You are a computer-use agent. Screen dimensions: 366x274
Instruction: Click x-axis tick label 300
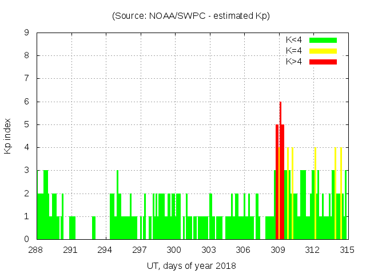tap(174, 250)
